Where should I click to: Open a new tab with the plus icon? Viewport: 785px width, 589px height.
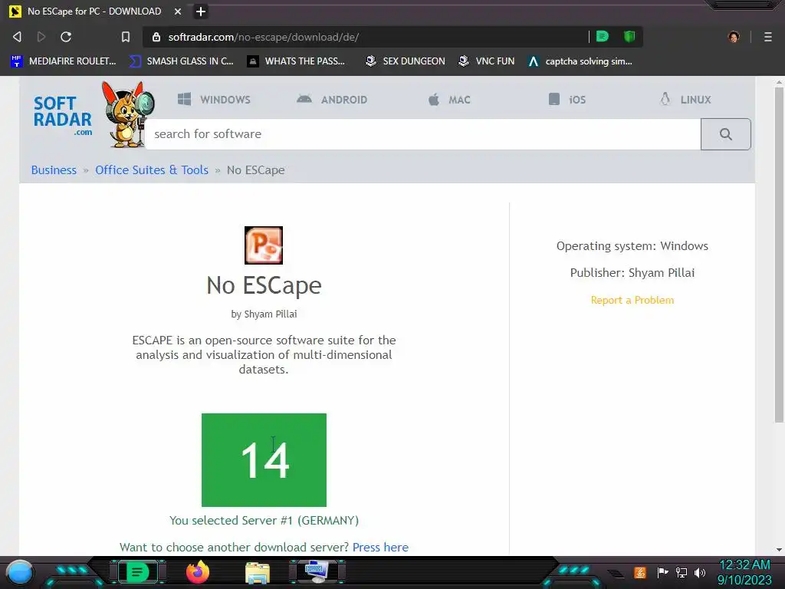[200, 12]
